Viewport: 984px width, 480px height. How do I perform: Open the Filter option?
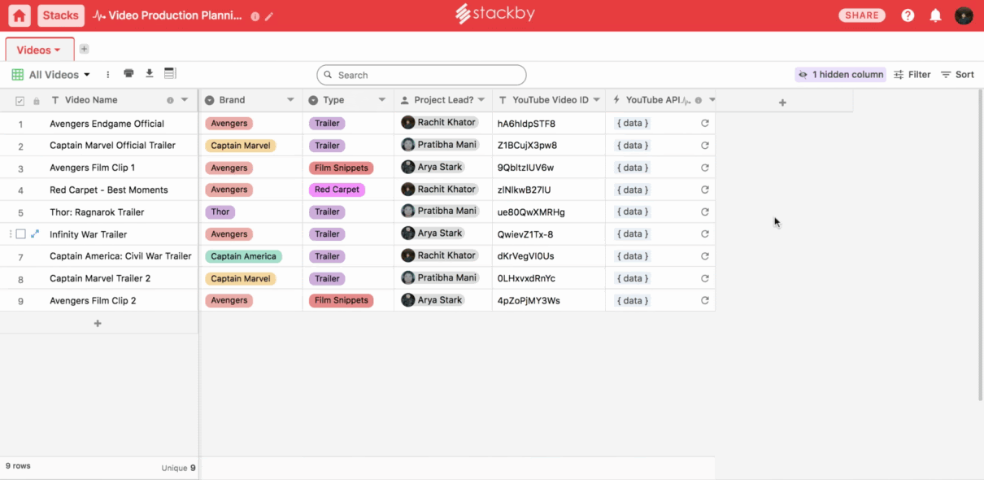pos(912,75)
